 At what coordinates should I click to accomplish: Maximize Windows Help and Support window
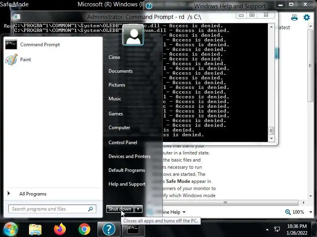click(291, 4)
